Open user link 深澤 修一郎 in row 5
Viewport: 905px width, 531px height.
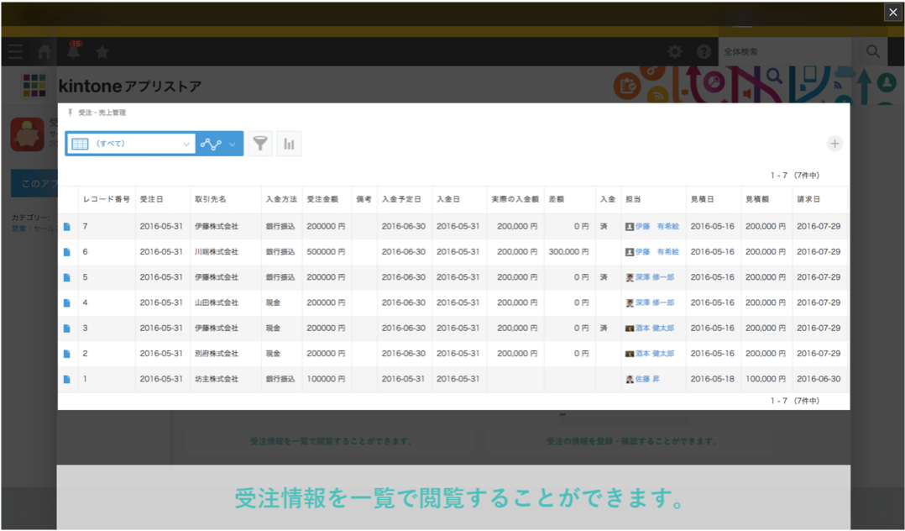(655, 277)
